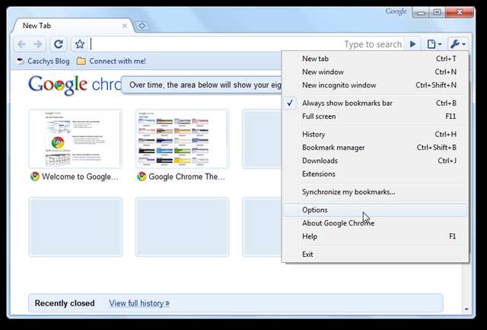Open the Google Chrome Themes thumbnail
The width and height of the screenshot is (487, 330).
pyautogui.click(x=182, y=139)
